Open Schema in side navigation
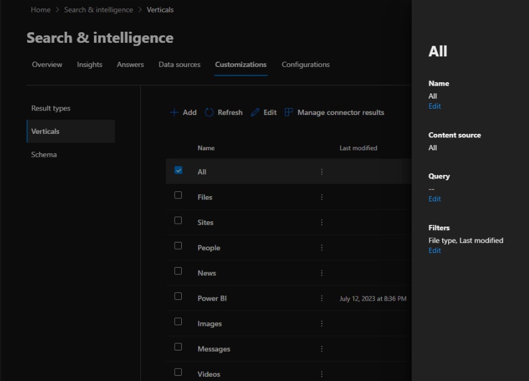The width and height of the screenshot is (529, 381). (x=44, y=155)
